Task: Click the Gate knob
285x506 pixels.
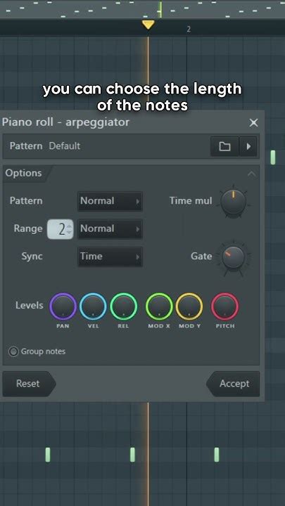Action: pos(234,257)
